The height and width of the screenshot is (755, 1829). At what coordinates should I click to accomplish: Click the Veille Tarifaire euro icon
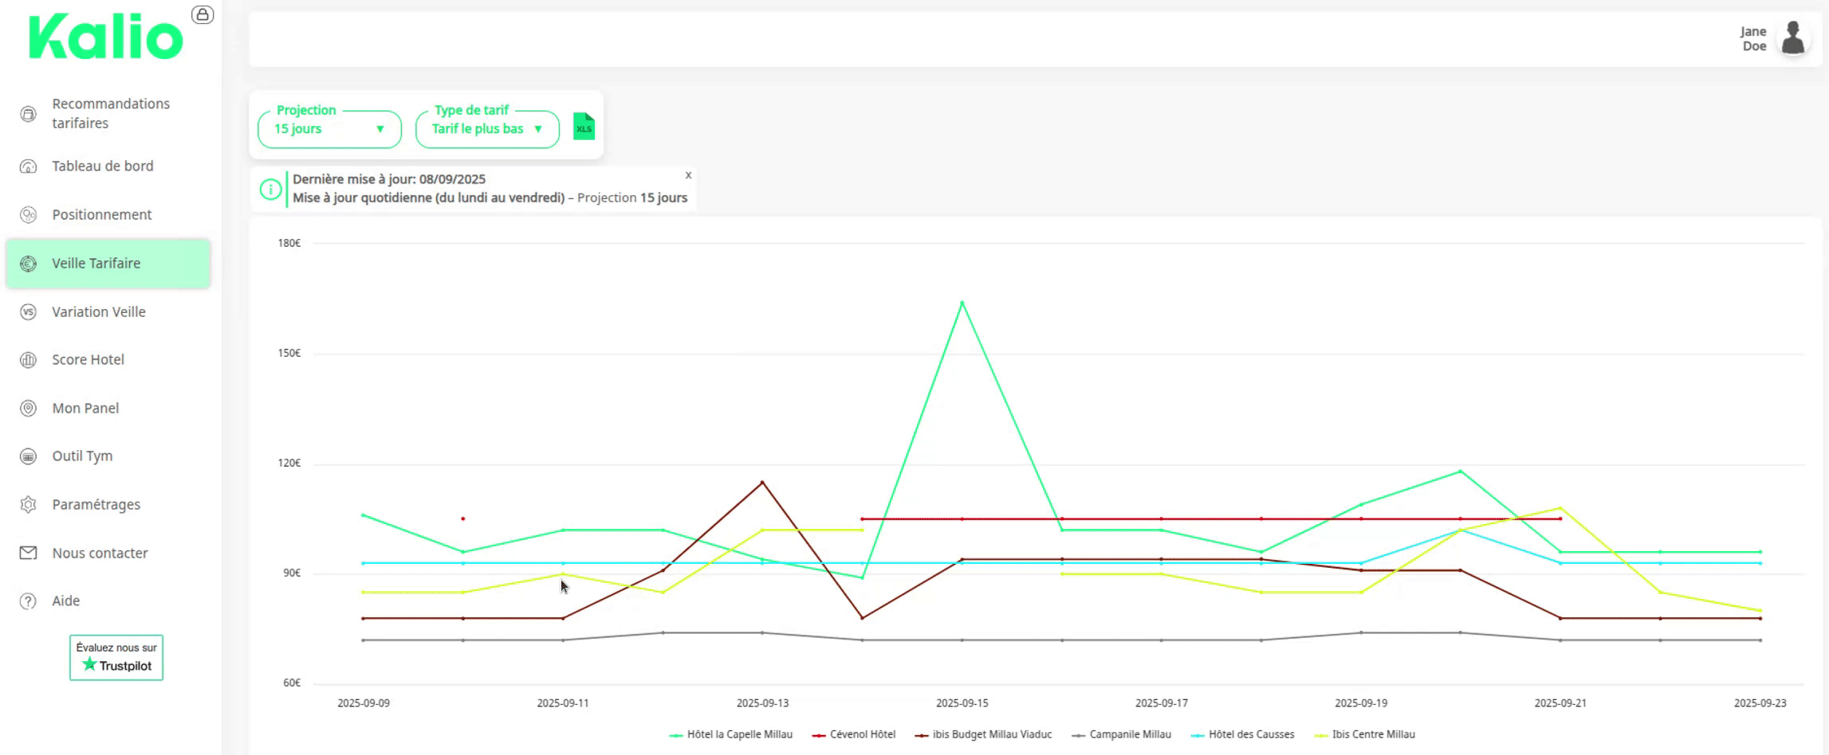click(x=28, y=264)
